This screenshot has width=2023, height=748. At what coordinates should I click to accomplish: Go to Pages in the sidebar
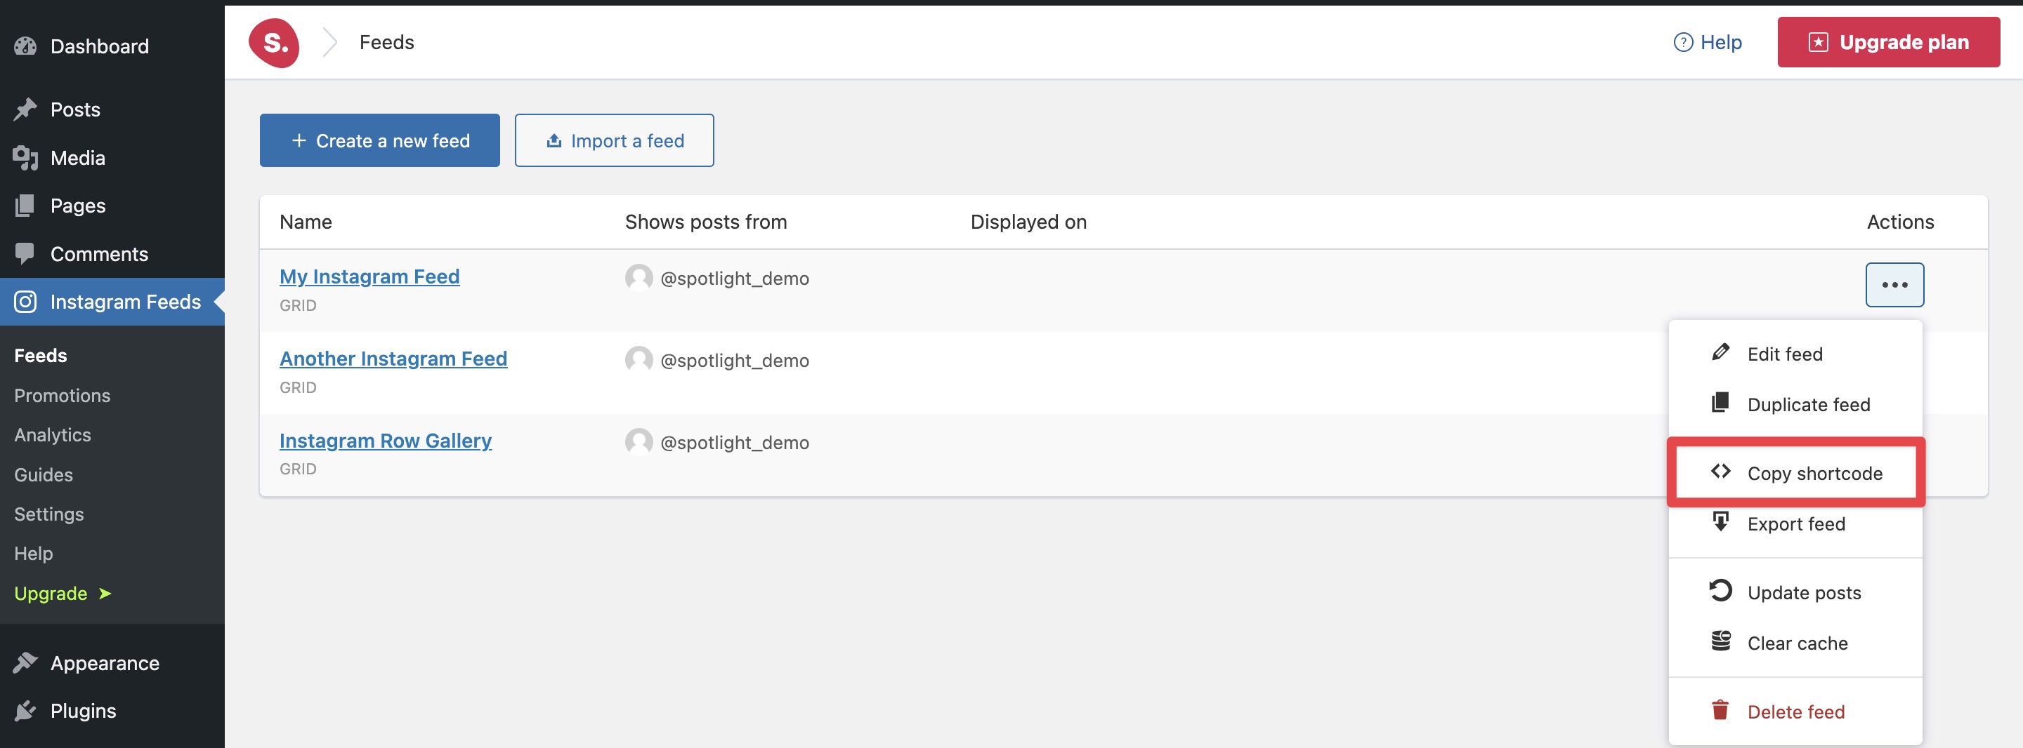(x=112, y=206)
